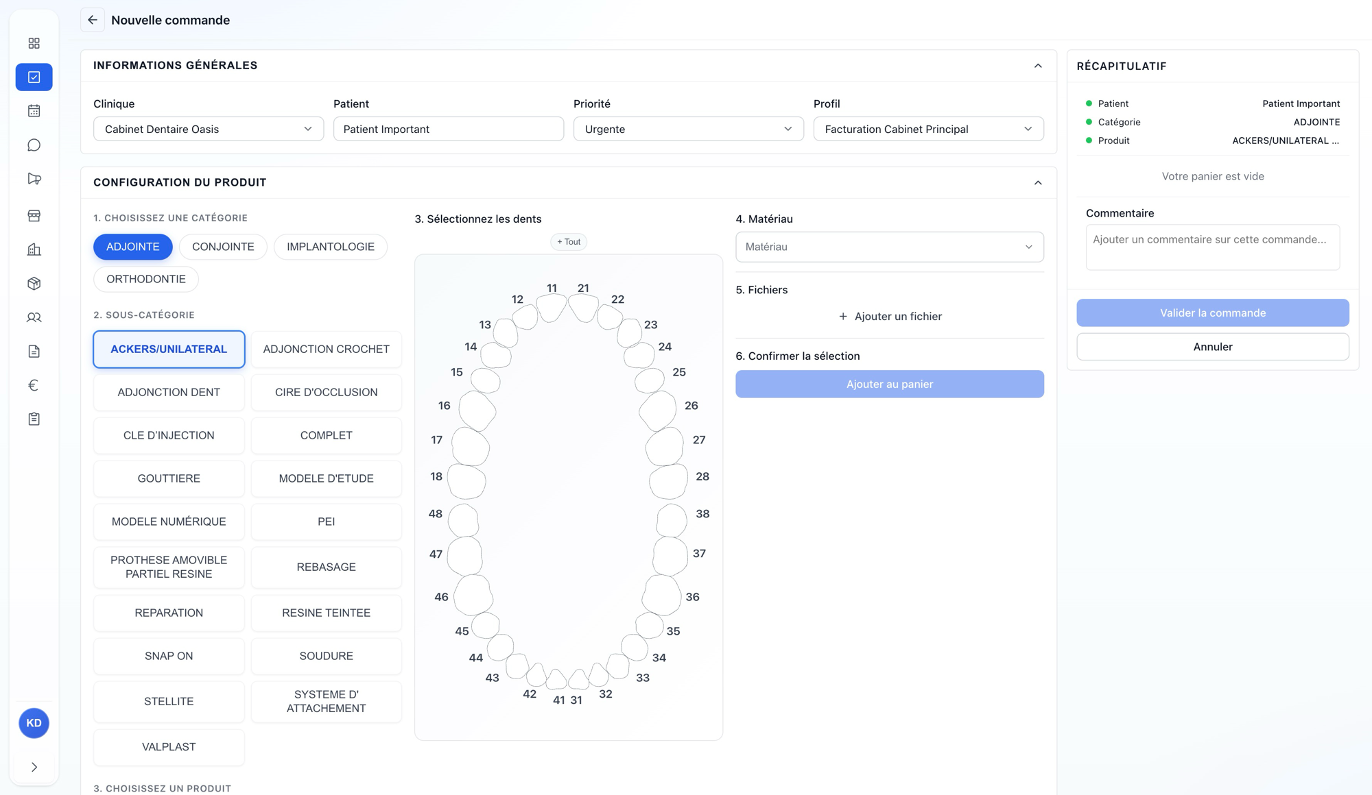Open the calendar icon in sidebar

click(34, 111)
